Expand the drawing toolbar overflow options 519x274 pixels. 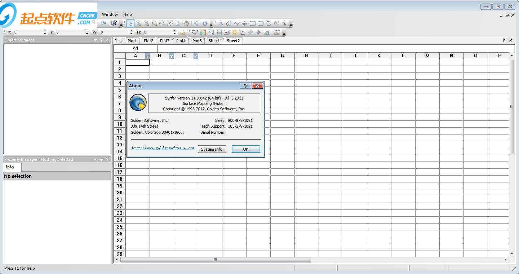point(291,25)
